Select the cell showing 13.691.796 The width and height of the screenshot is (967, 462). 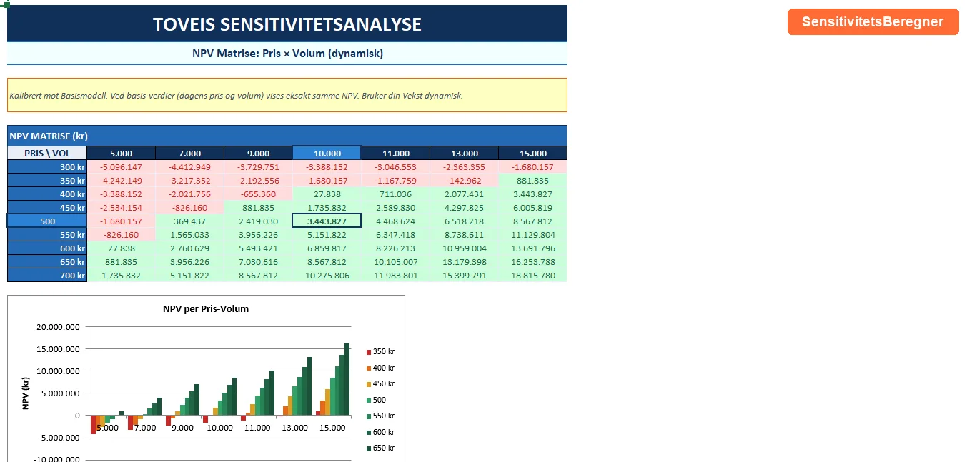point(533,248)
